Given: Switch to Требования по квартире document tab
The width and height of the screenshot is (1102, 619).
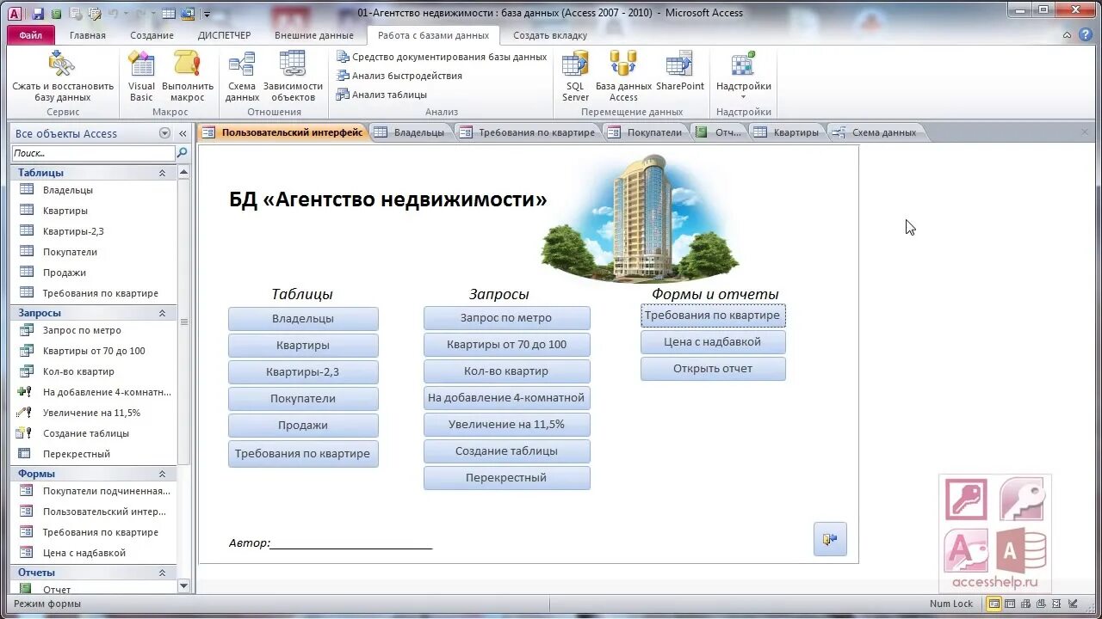Looking at the screenshot, I should [x=528, y=132].
